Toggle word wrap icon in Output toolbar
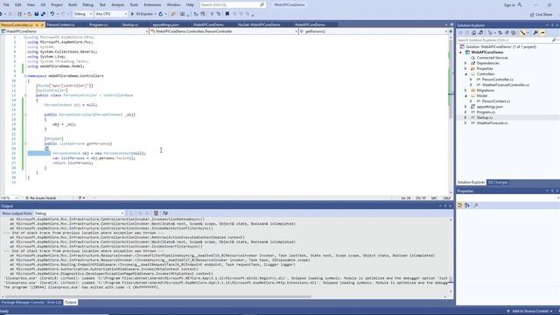The image size is (560, 315). 165,213
